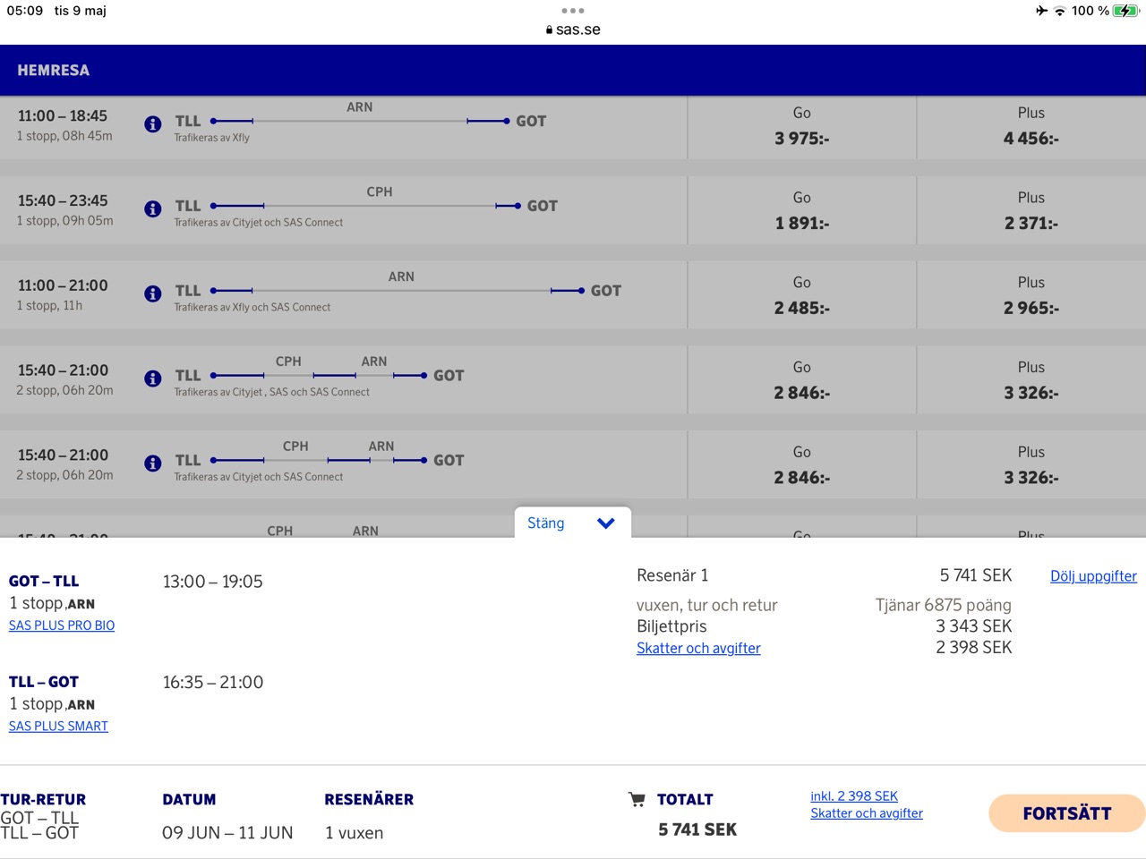This screenshot has width=1146, height=859.
Task: Click the shopping cart icon beside Totalt
Action: (637, 800)
